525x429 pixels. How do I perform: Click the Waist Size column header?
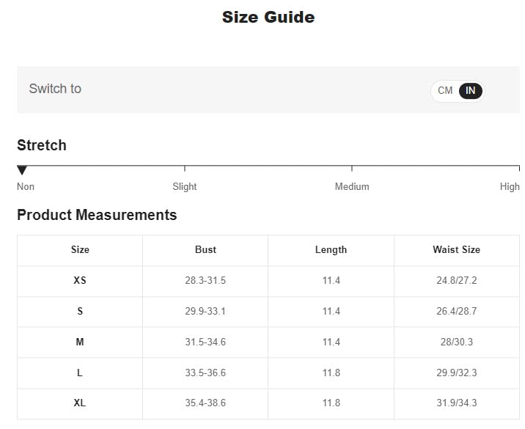[456, 249]
